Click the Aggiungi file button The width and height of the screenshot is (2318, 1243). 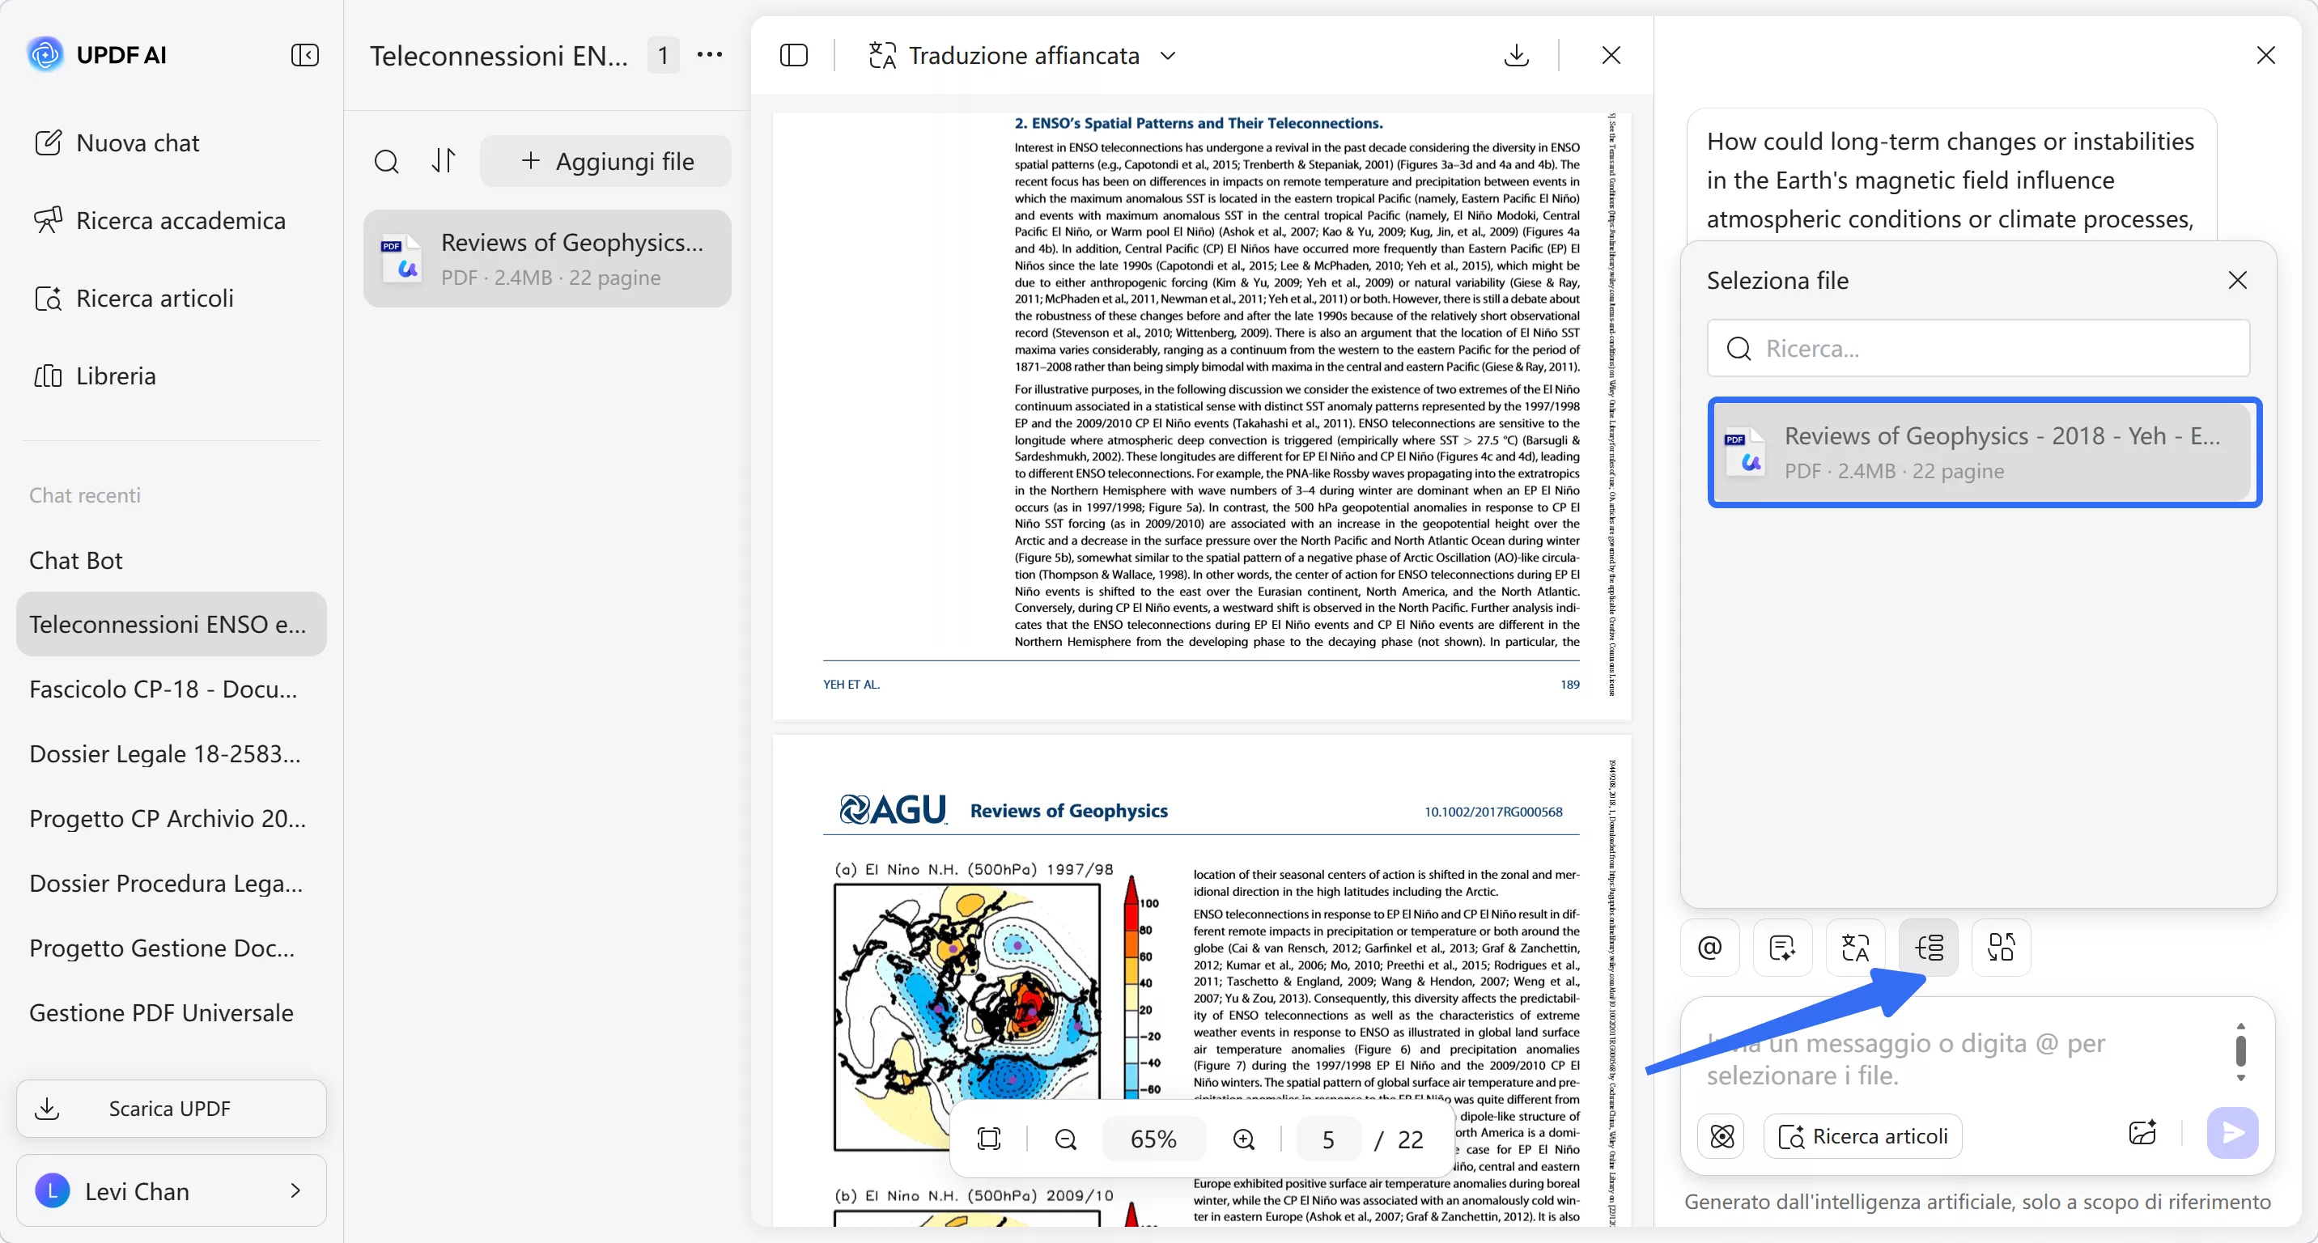(605, 161)
